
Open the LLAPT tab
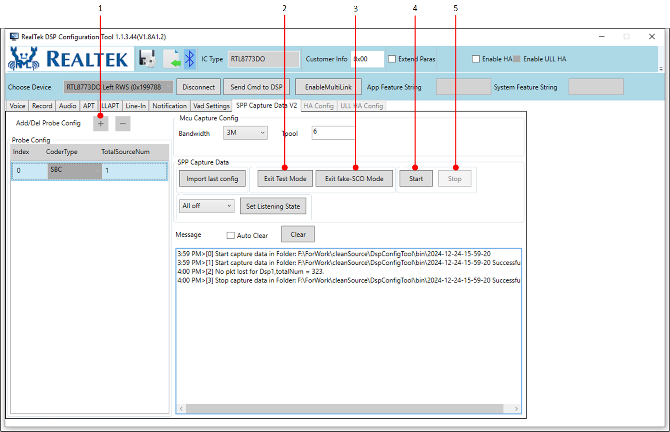[110, 106]
